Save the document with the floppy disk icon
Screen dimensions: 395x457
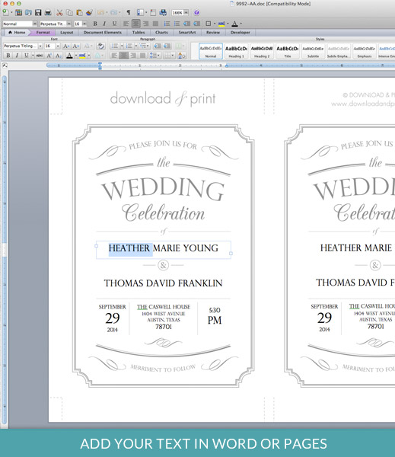click(38, 12)
